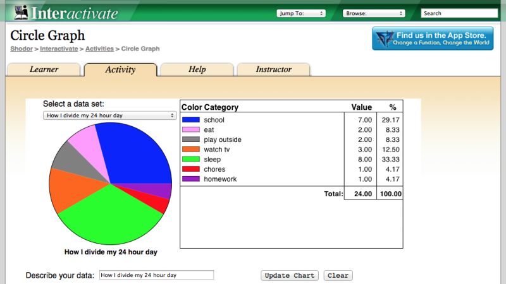Viewport: 506px width, 284px height.
Task: Follow the Interactivate breadcrumb link
Action: pyautogui.click(x=59, y=49)
